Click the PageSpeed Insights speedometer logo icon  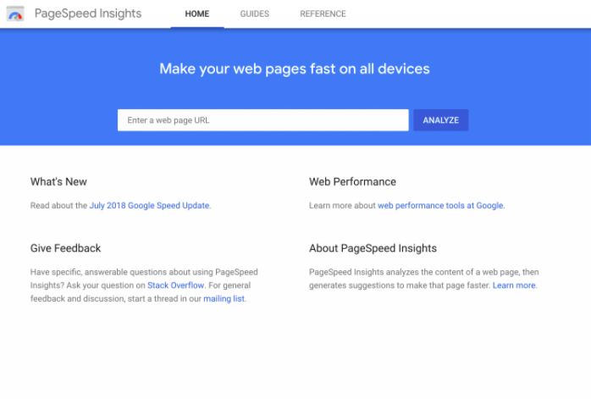[15, 14]
